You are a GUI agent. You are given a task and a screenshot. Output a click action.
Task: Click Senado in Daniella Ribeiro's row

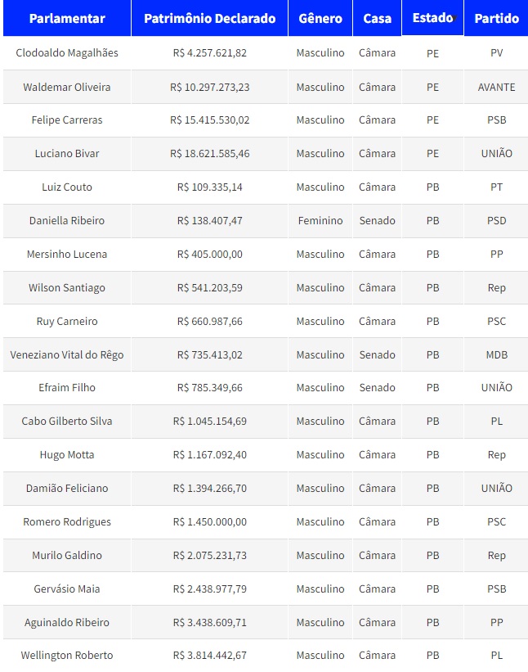coord(377,220)
